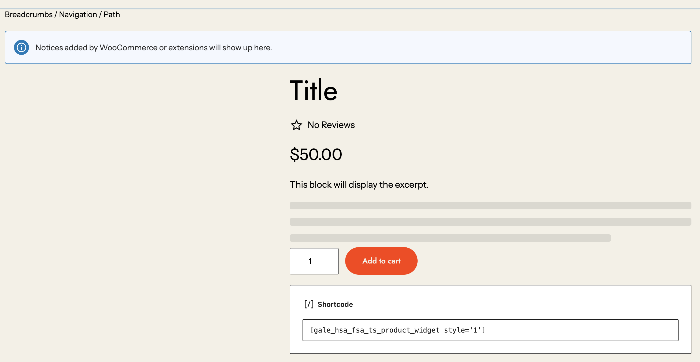Click the third shorter placeholder bar
This screenshot has width=700, height=362.
(450, 238)
